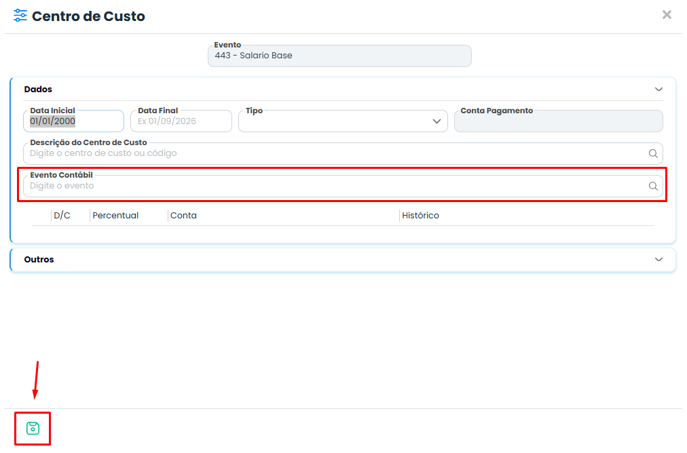The width and height of the screenshot is (687, 453).
Task: Open the Tipo dropdown
Action: (x=343, y=121)
